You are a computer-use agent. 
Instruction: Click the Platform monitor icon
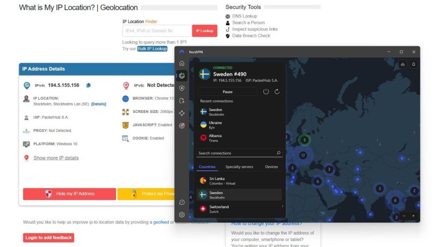pos(26,144)
